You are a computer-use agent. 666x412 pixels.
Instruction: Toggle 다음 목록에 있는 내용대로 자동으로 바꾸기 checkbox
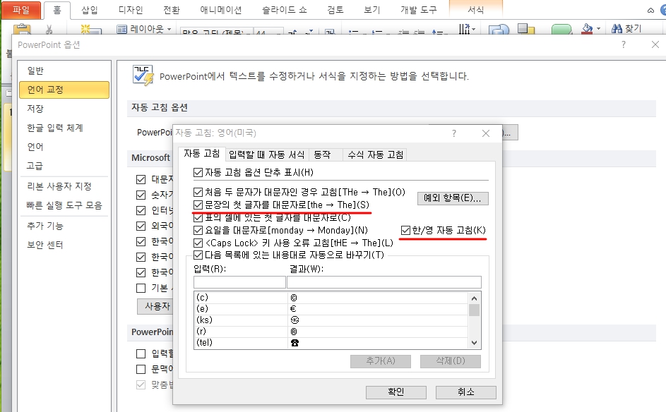[x=198, y=255]
